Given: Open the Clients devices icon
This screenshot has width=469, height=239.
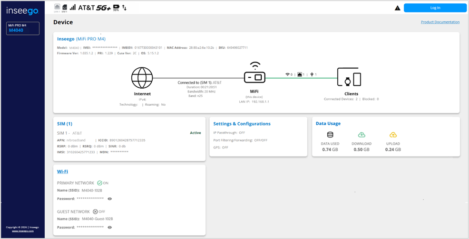Looking at the screenshot, I should (x=349, y=77).
